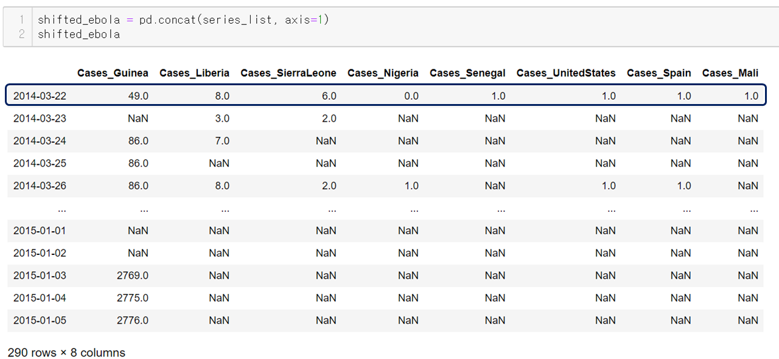Click the Liberia value 8.0 on 2014-03-26

pyautogui.click(x=222, y=186)
